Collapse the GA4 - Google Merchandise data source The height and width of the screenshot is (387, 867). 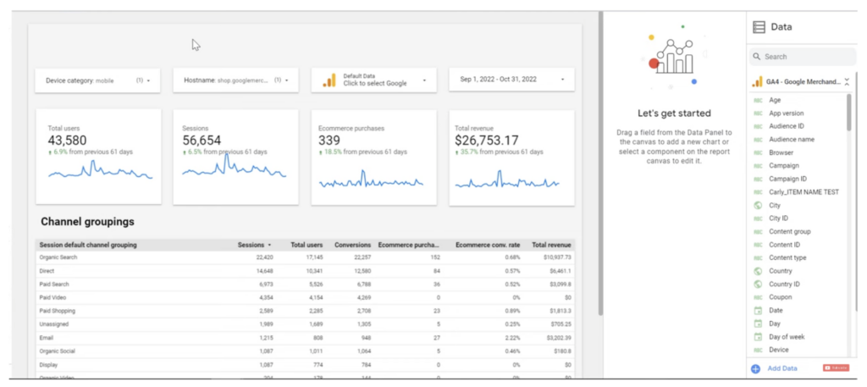[847, 82]
